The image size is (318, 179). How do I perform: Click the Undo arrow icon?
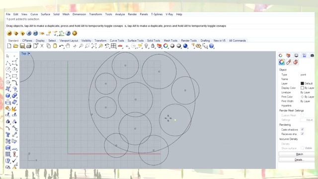[x=61, y=46]
